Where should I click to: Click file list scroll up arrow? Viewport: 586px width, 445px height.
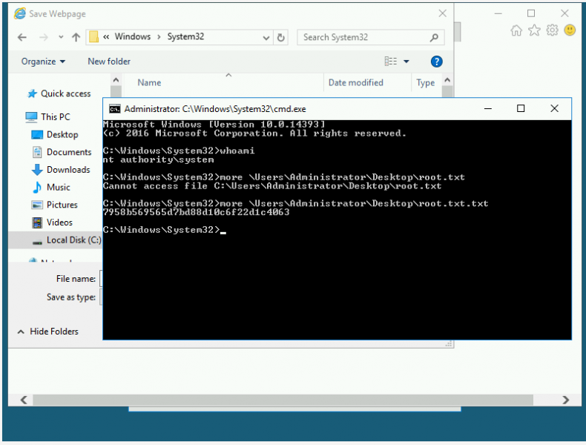447,80
